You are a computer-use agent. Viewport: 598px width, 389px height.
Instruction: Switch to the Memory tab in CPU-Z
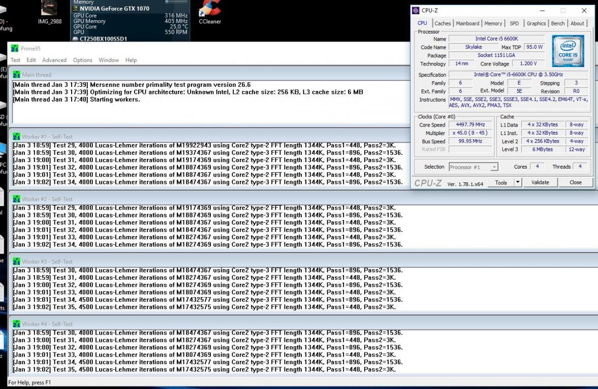[x=493, y=24]
